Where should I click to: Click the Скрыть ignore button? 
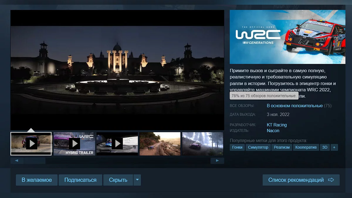(118, 180)
